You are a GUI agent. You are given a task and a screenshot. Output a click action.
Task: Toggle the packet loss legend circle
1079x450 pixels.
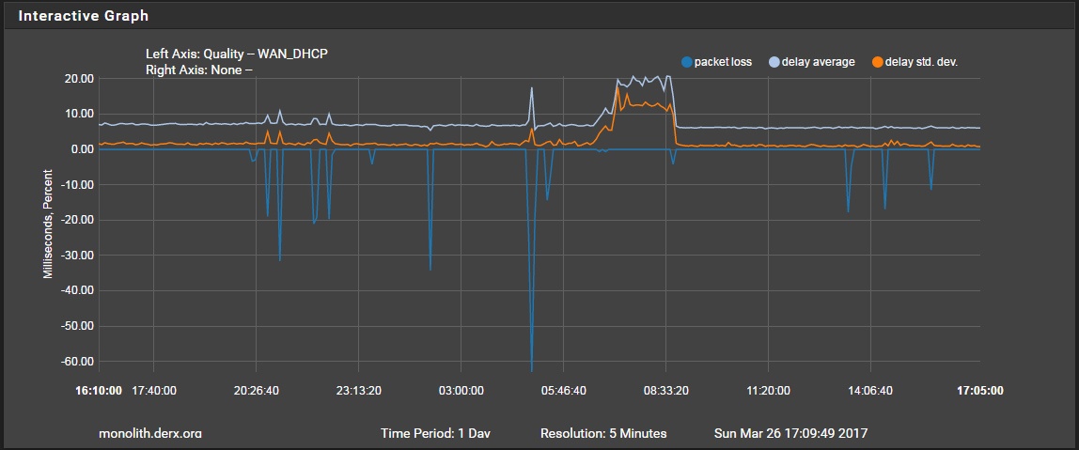[x=686, y=62]
